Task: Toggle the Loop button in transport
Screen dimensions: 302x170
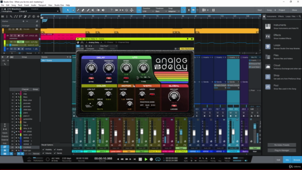Action: pyautogui.click(x=158, y=160)
